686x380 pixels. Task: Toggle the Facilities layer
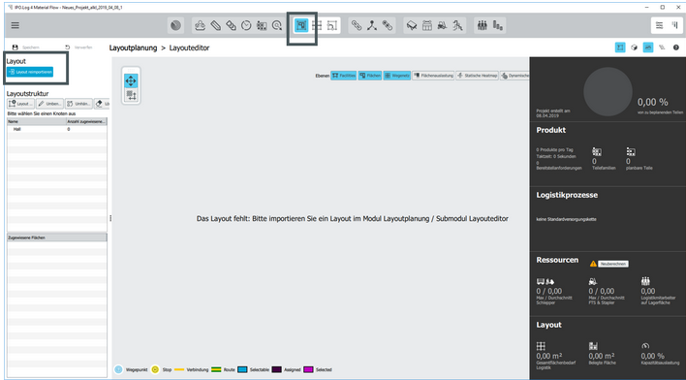pyautogui.click(x=344, y=76)
